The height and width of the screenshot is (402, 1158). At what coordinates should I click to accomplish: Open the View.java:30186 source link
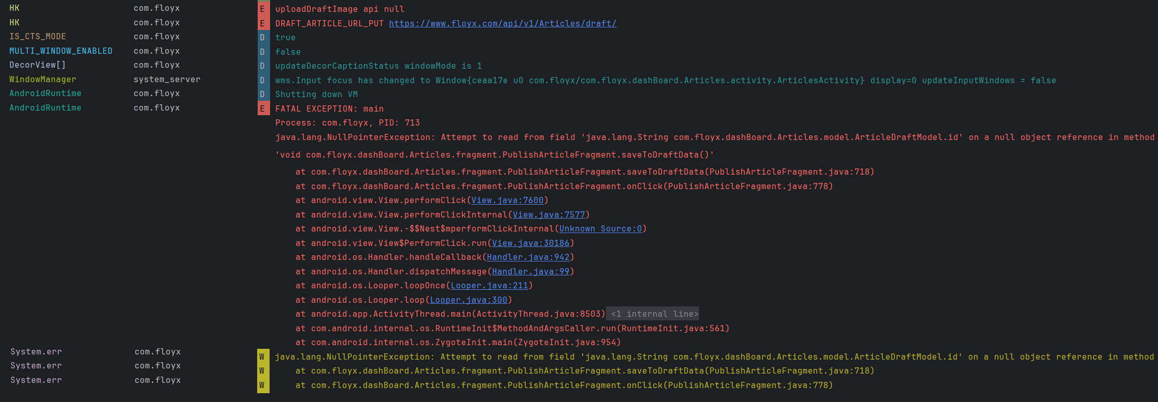[x=530, y=243]
